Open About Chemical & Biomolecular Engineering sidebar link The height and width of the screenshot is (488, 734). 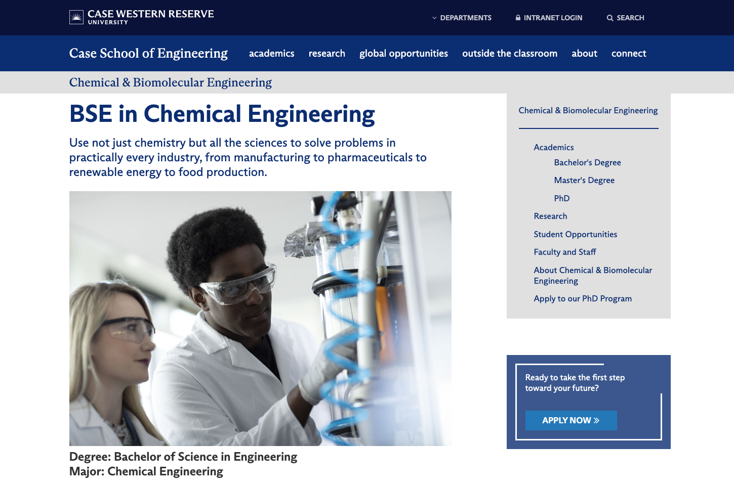pos(593,275)
